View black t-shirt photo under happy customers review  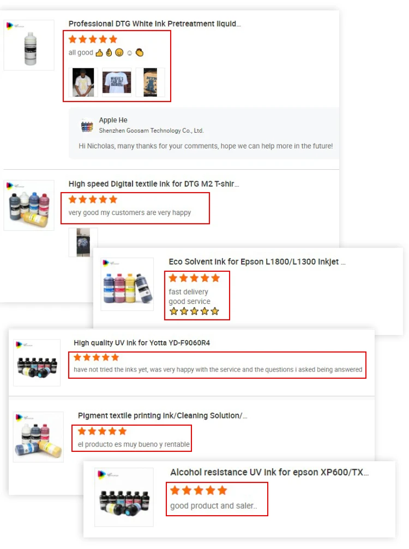83,242
